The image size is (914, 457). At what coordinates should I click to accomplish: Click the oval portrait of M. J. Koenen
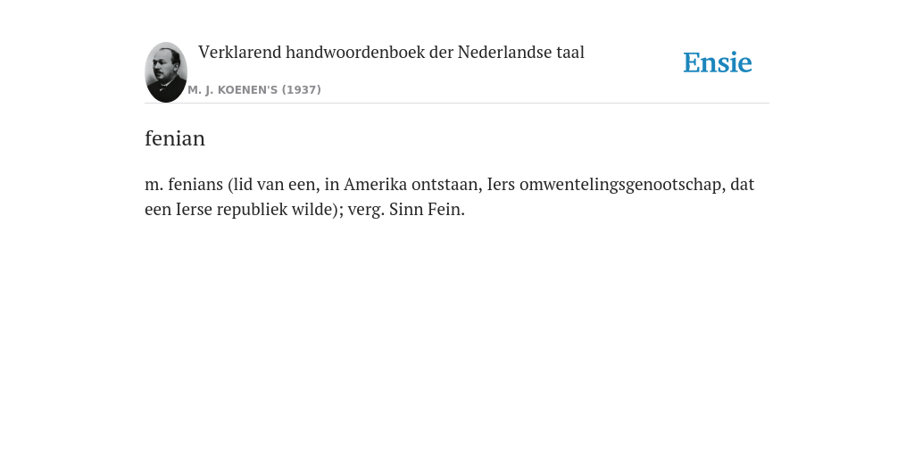coord(166,72)
